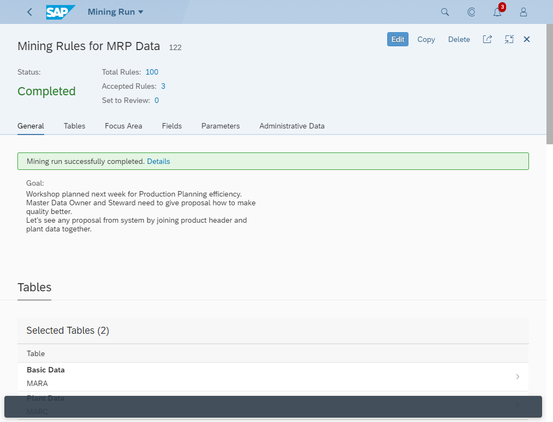Click the Goal description text

141,211
